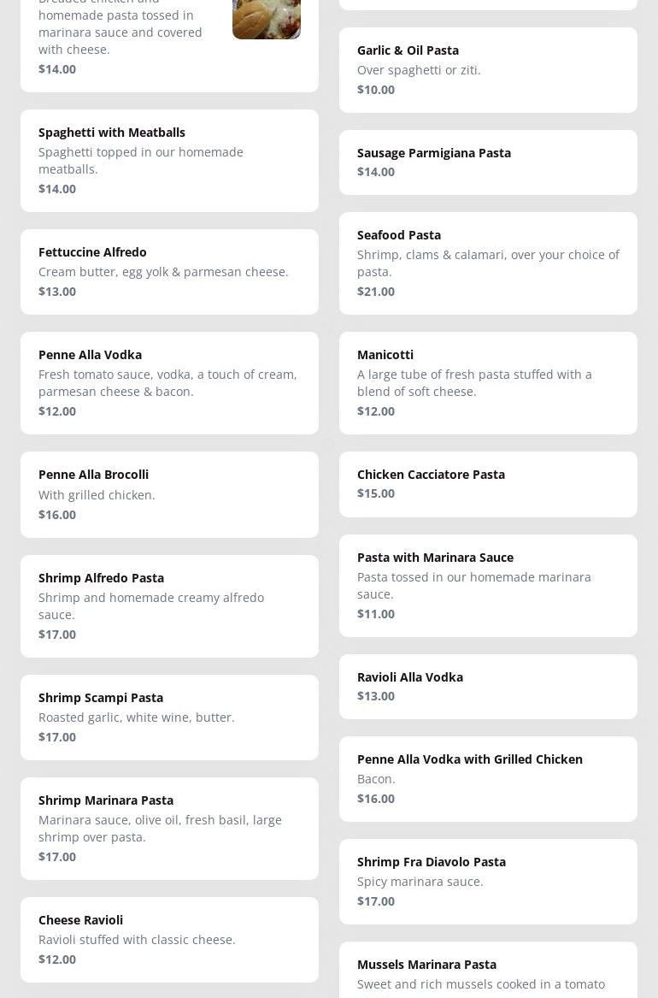Select Fettuccine Alfredo menu item
Viewport: 658px width, 998px height.
(169, 271)
